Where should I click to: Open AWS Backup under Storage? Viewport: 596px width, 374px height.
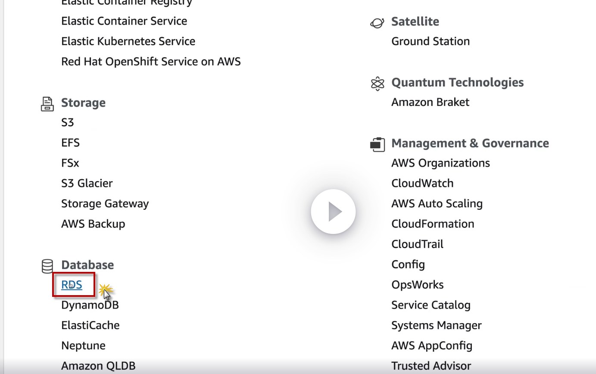pyautogui.click(x=93, y=224)
